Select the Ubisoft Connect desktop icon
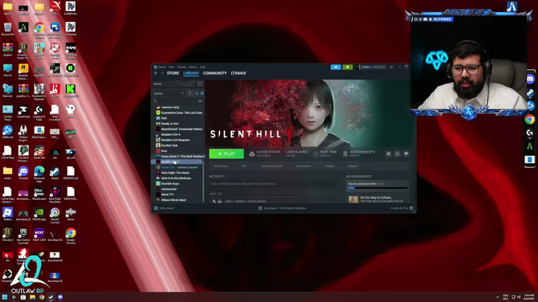Screen dimensions: 538x302 click(x=55, y=216)
